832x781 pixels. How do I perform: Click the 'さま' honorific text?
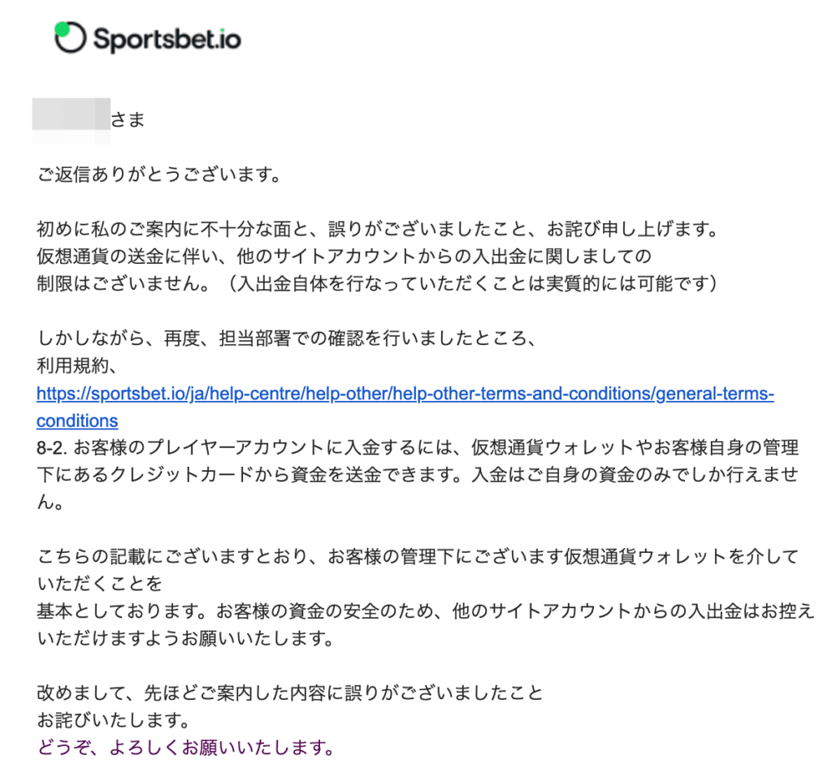(x=128, y=120)
